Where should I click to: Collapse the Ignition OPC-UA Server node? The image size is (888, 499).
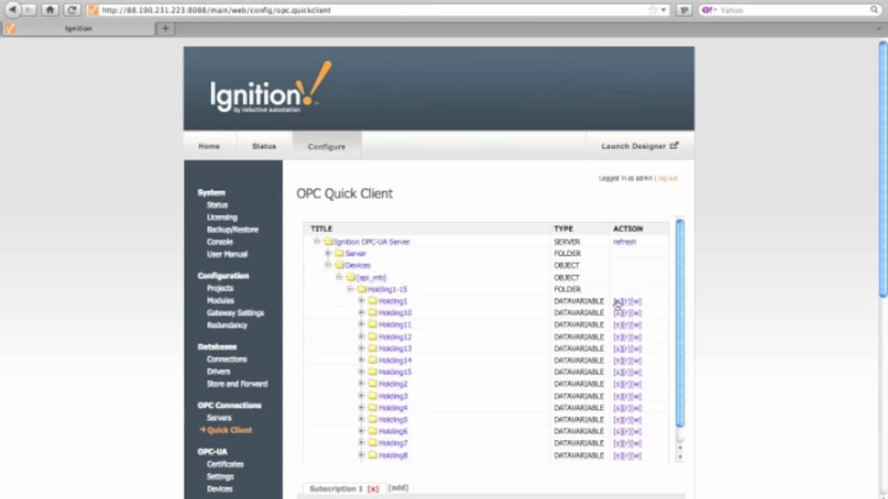[x=316, y=241]
